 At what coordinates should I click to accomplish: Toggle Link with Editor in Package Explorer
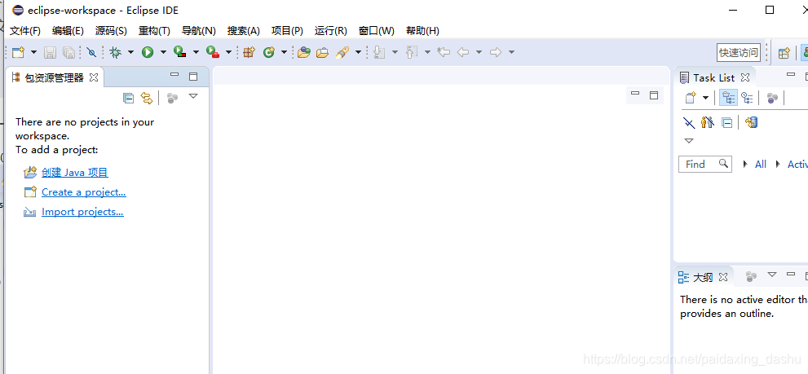click(147, 98)
